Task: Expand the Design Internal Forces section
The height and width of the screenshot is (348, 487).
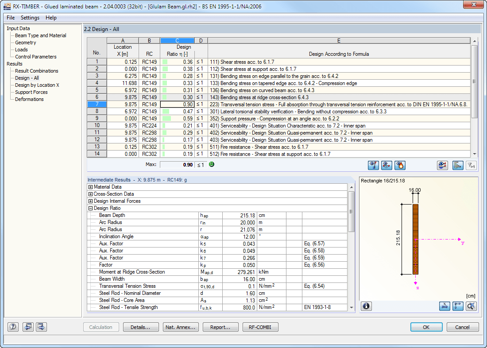Action: pos(91,201)
